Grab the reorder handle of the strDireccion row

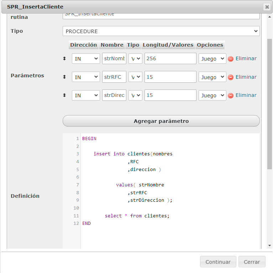(64, 95)
